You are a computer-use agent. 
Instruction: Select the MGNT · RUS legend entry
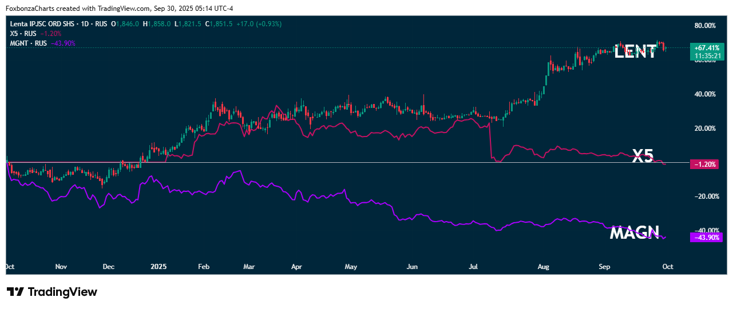pyautogui.click(x=29, y=43)
